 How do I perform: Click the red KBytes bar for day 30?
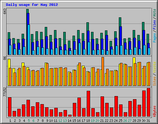coord(144,104)
